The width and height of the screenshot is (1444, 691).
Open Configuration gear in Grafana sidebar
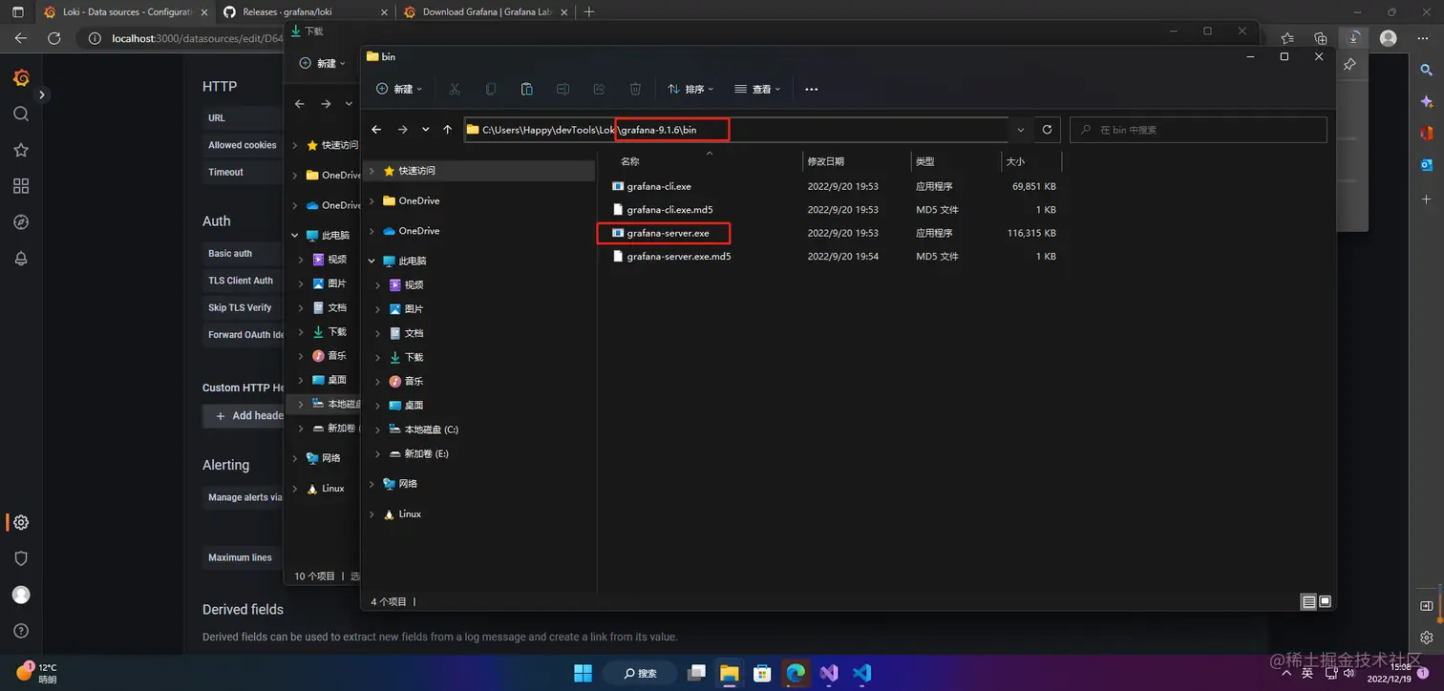[x=21, y=522]
